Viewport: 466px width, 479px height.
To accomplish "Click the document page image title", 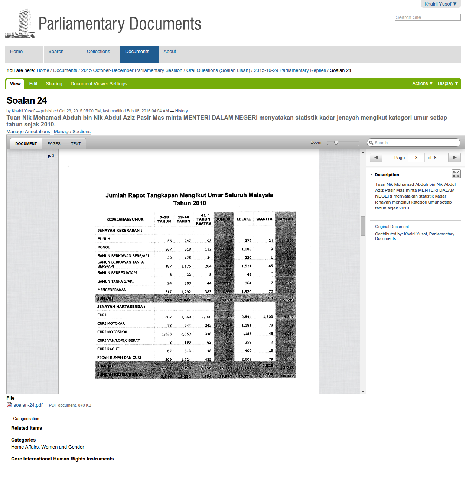I will pyautogui.click(x=189, y=199).
